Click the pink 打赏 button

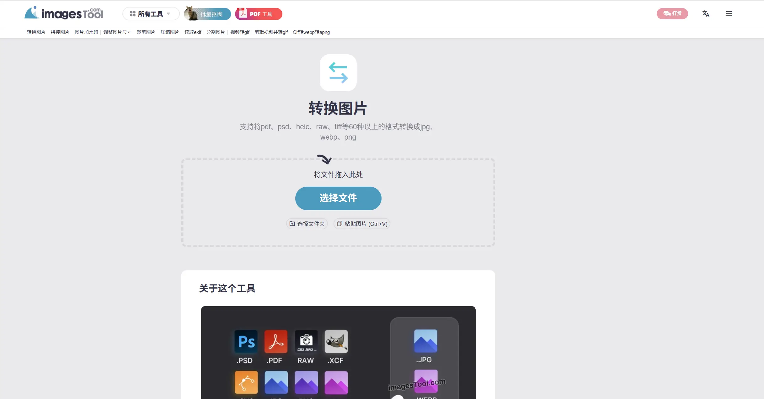point(672,13)
